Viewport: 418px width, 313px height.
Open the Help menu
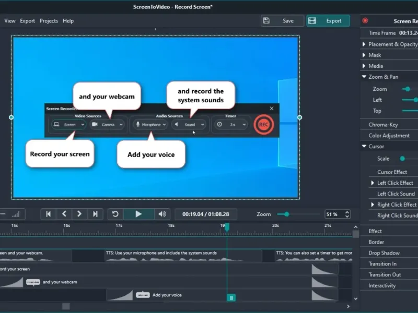click(68, 21)
